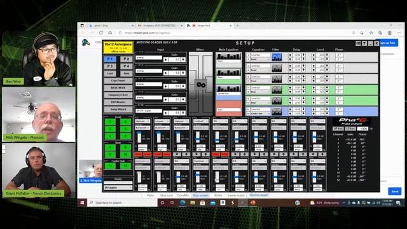The image size is (407, 229).
Task: Toggle Rear channel 7 button
Action: point(110,148)
